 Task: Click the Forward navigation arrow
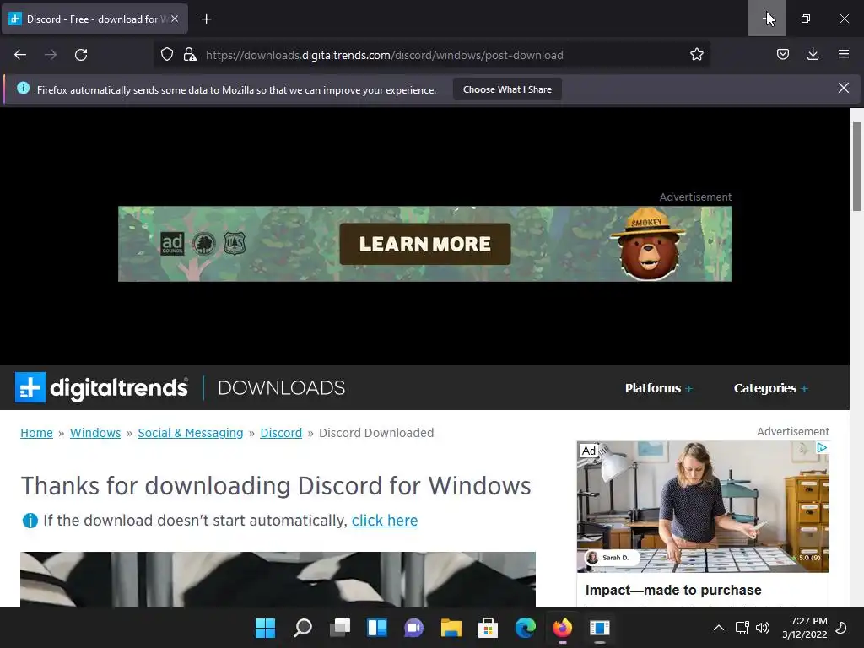tap(51, 55)
